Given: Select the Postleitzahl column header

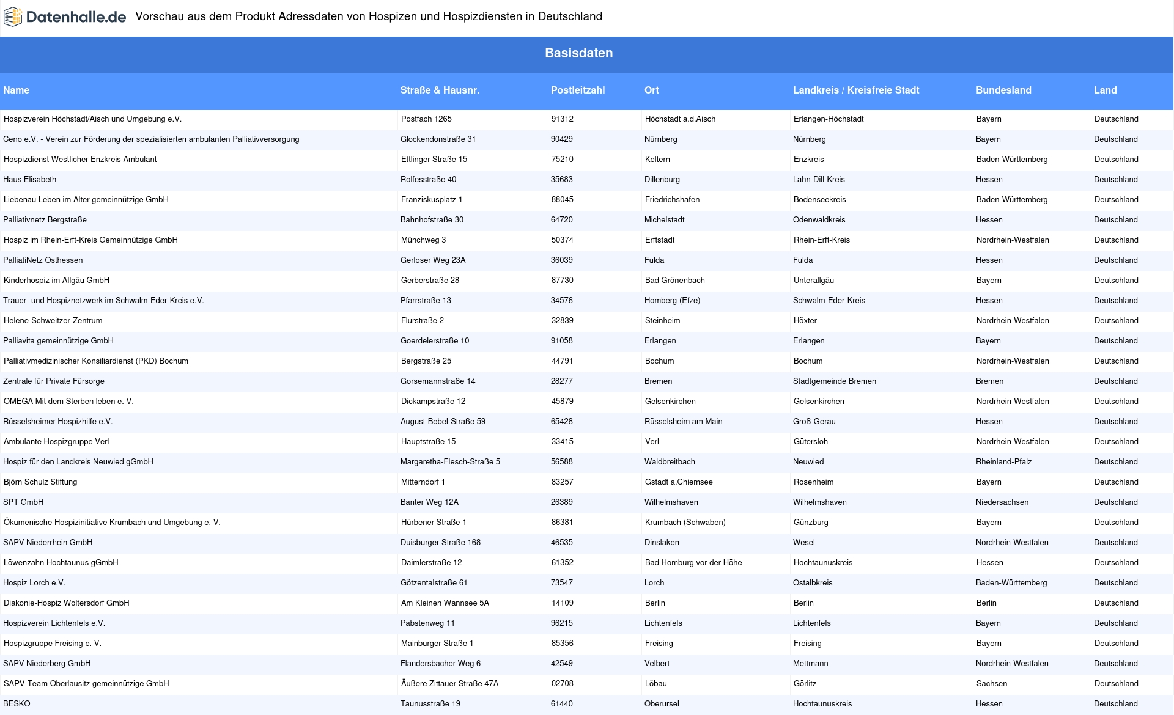Looking at the screenshot, I should pos(578,90).
